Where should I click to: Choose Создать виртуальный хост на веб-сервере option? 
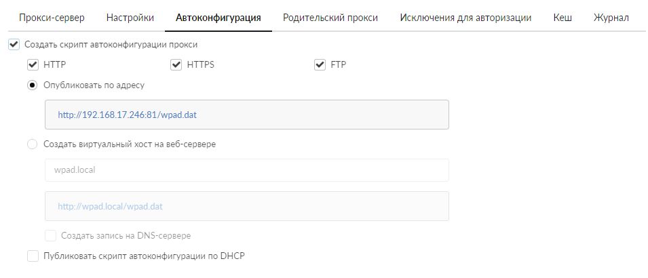[32, 144]
